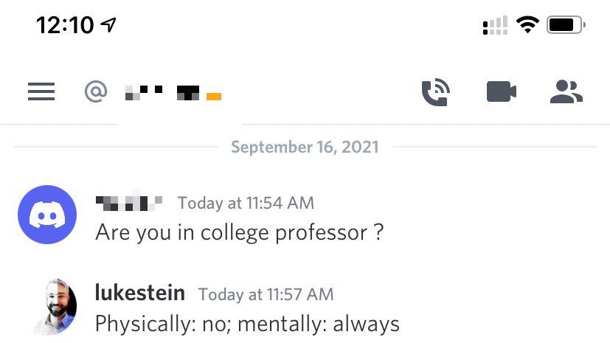Screen dimensions: 610x343
Task: Click the "Today at 11:54 AM" timestamp
Action: (246, 202)
